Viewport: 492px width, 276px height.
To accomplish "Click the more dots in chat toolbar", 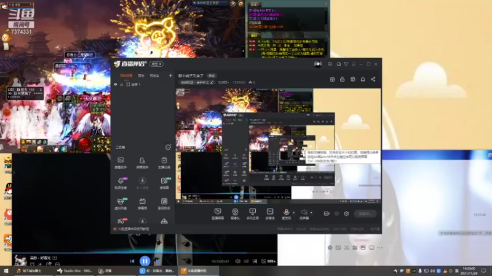I will (x=379, y=248).
